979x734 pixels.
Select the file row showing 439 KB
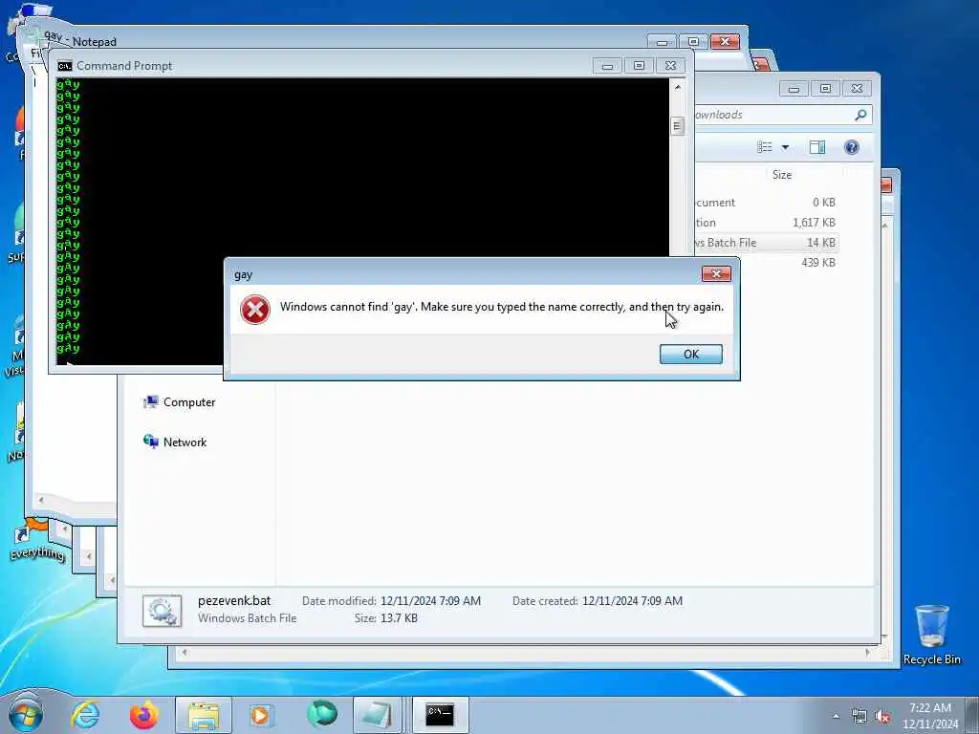pos(767,262)
